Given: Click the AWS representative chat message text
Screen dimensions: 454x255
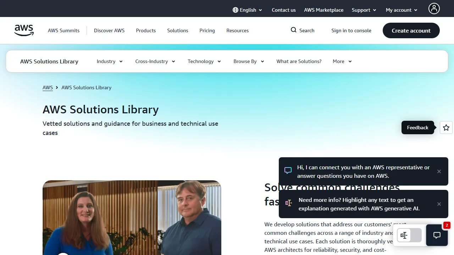Looking at the screenshot, I should pos(364,171).
